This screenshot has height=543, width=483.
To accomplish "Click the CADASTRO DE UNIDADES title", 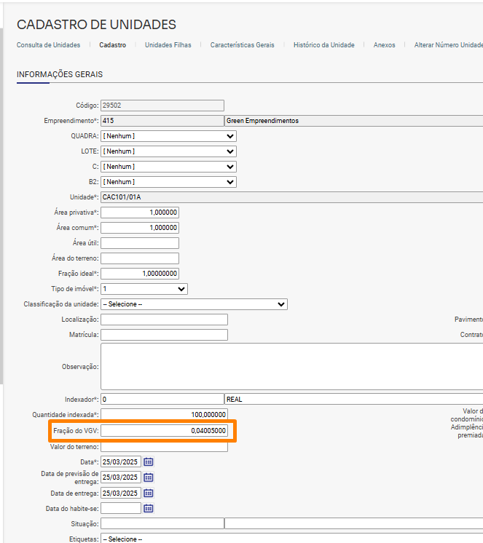I will click(96, 25).
